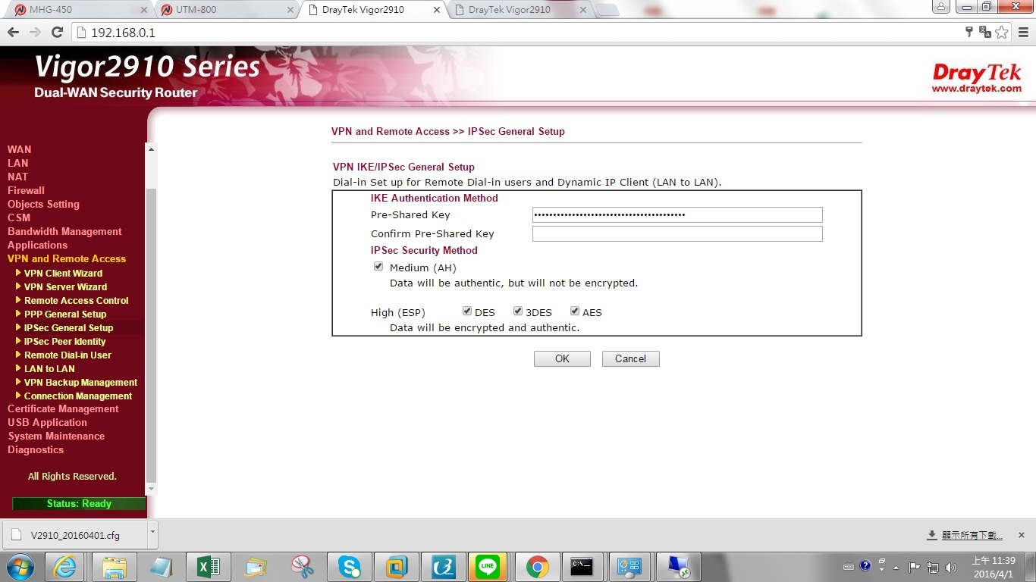Toggle the 3DES encryption checkbox
Screen dimensions: 1036x582
point(518,311)
